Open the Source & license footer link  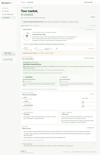click(x=93, y=152)
